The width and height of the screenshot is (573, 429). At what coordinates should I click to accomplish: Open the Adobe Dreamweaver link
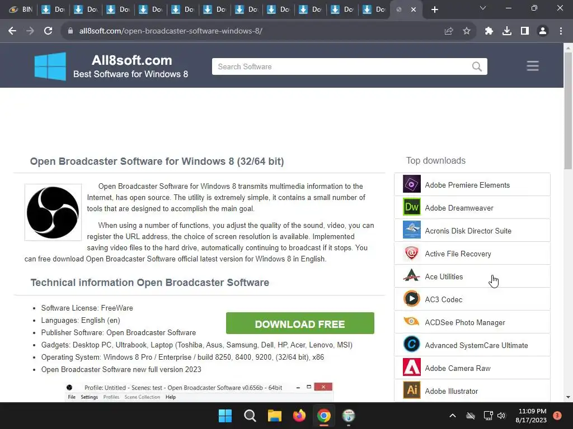coord(459,208)
